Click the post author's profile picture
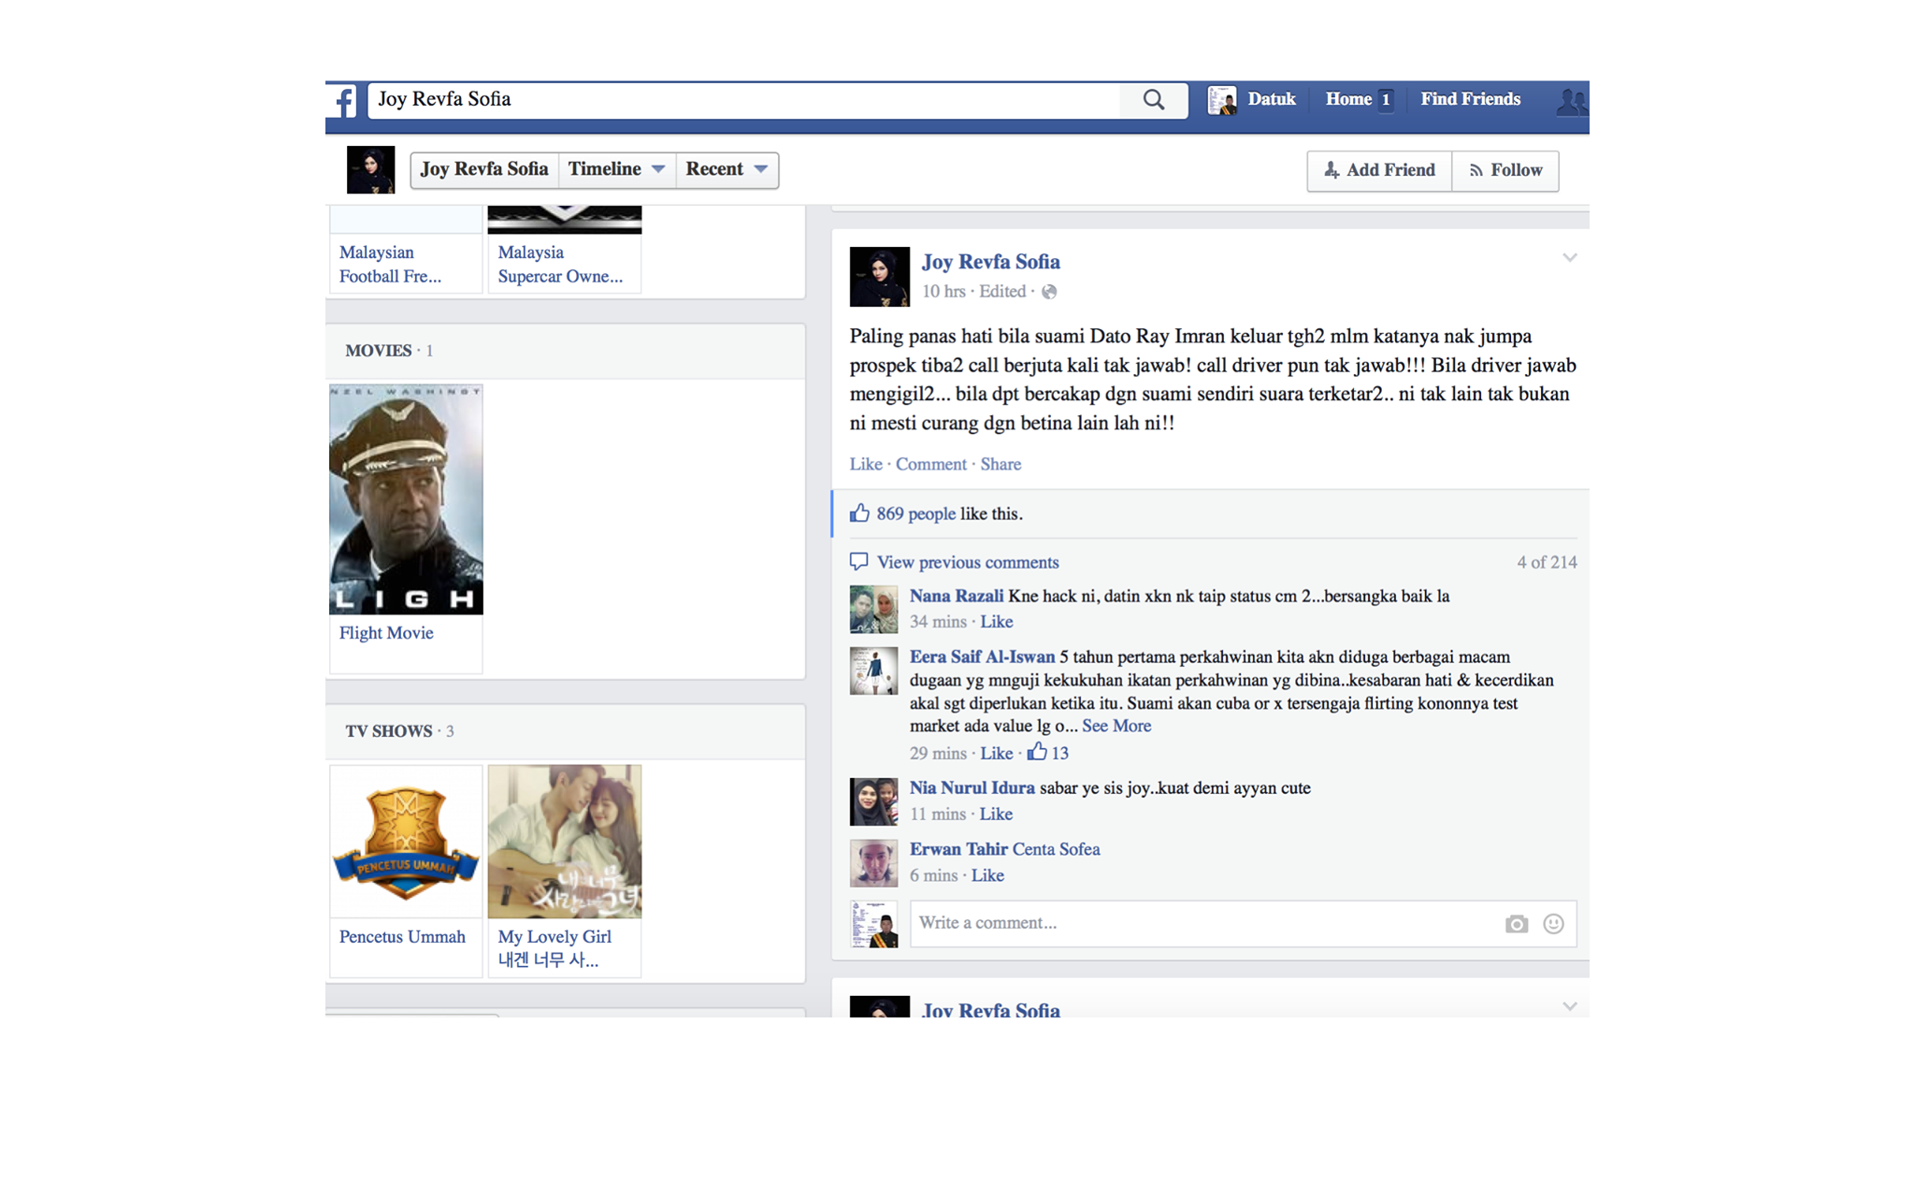Screen dimensions: 1915x1197 [879, 277]
